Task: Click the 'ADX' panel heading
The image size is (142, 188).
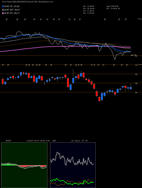Action: coord(54,141)
